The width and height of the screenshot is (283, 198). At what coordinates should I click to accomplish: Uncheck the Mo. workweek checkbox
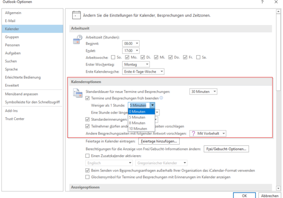pyautogui.click(x=127, y=58)
